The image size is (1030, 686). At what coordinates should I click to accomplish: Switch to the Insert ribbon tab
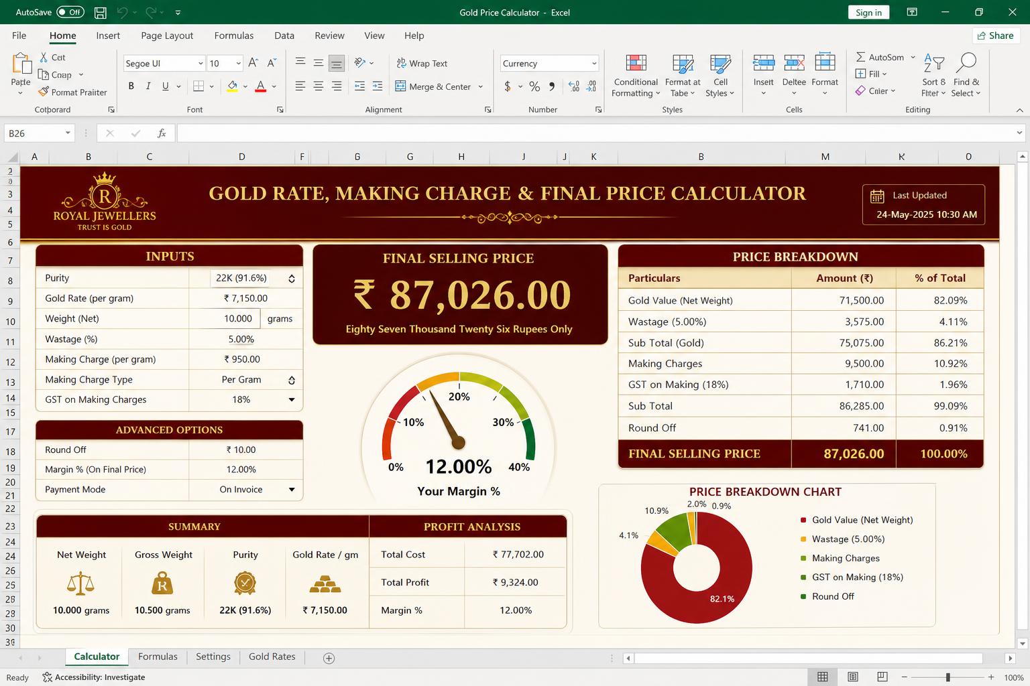[108, 36]
